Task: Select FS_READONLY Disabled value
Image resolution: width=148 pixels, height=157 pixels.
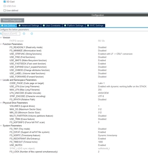Action: coord(102,47)
